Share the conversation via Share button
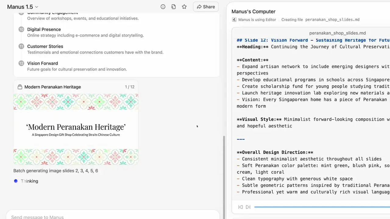 click(x=206, y=7)
